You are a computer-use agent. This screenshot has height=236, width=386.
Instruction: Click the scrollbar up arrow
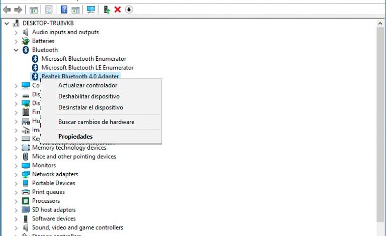click(380, 24)
